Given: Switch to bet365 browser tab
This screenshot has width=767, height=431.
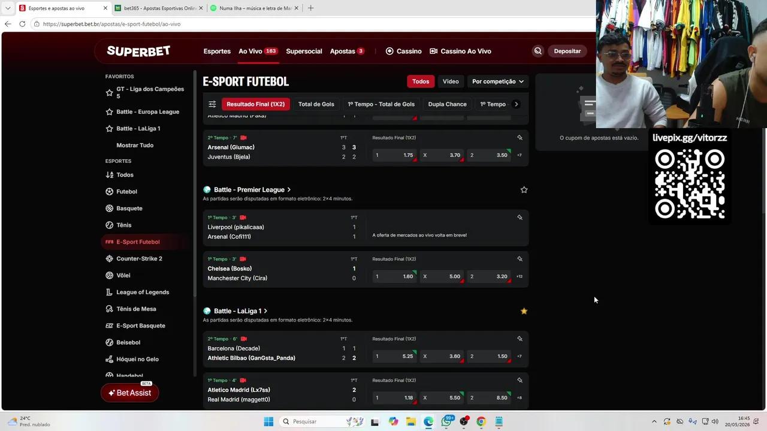Looking at the screenshot, I should click(159, 8).
